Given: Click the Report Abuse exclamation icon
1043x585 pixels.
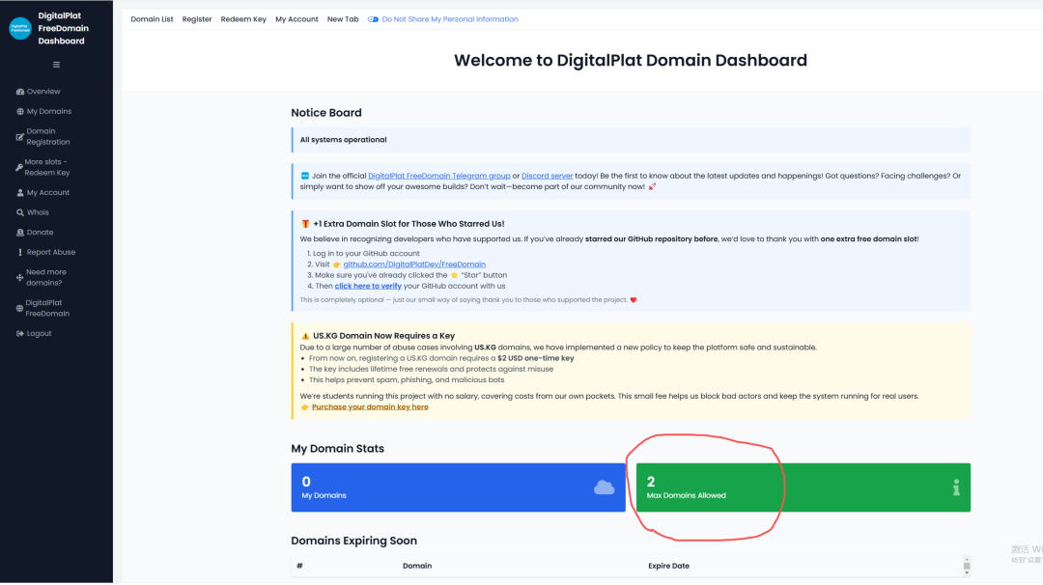Looking at the screenshot, I should (20, 253).
